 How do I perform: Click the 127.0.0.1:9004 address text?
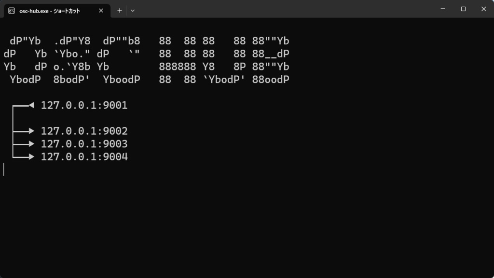84,157
